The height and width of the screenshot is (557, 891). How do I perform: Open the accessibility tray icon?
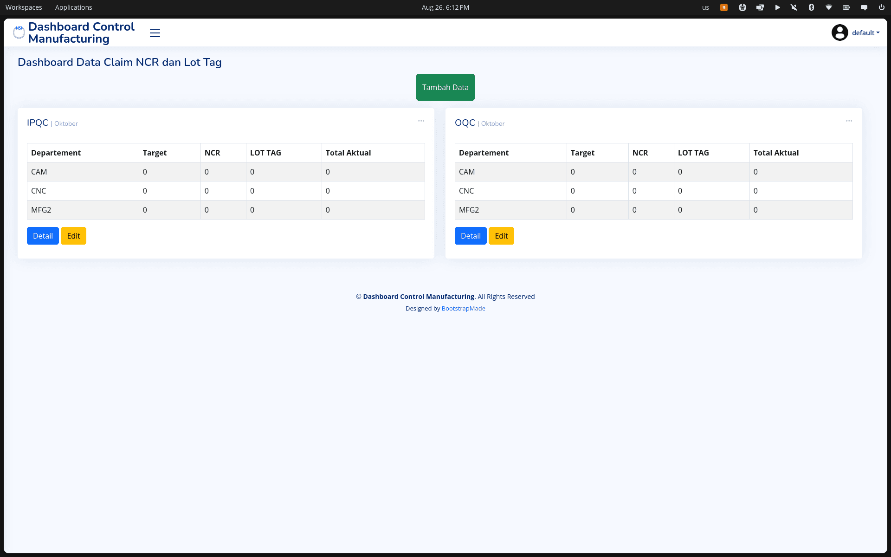click(x=742, y=7)
